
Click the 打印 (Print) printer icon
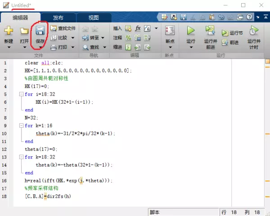coord(54,47)
